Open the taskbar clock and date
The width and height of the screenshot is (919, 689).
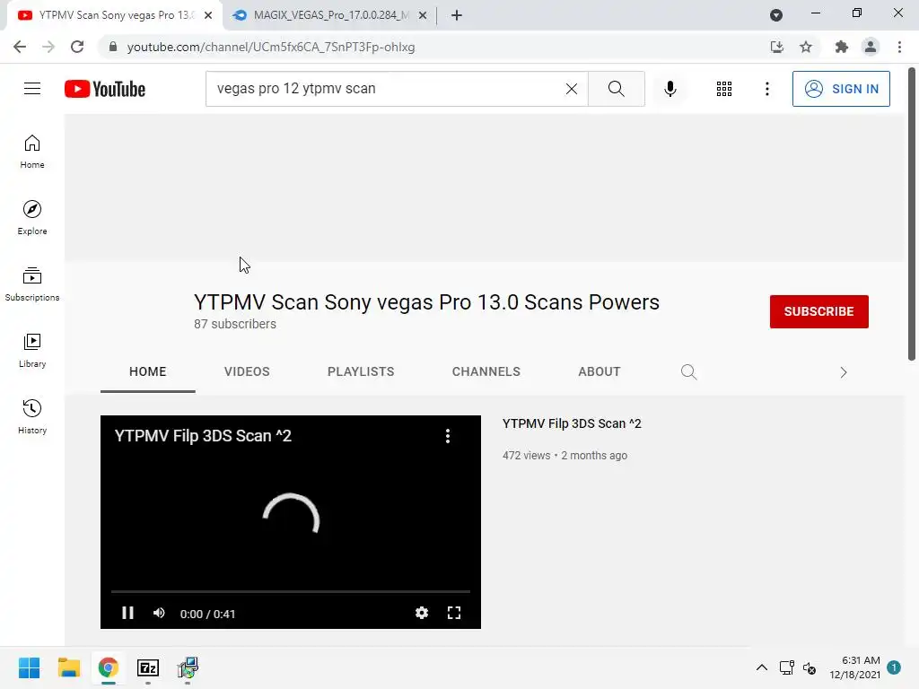[x=854, y=667]
